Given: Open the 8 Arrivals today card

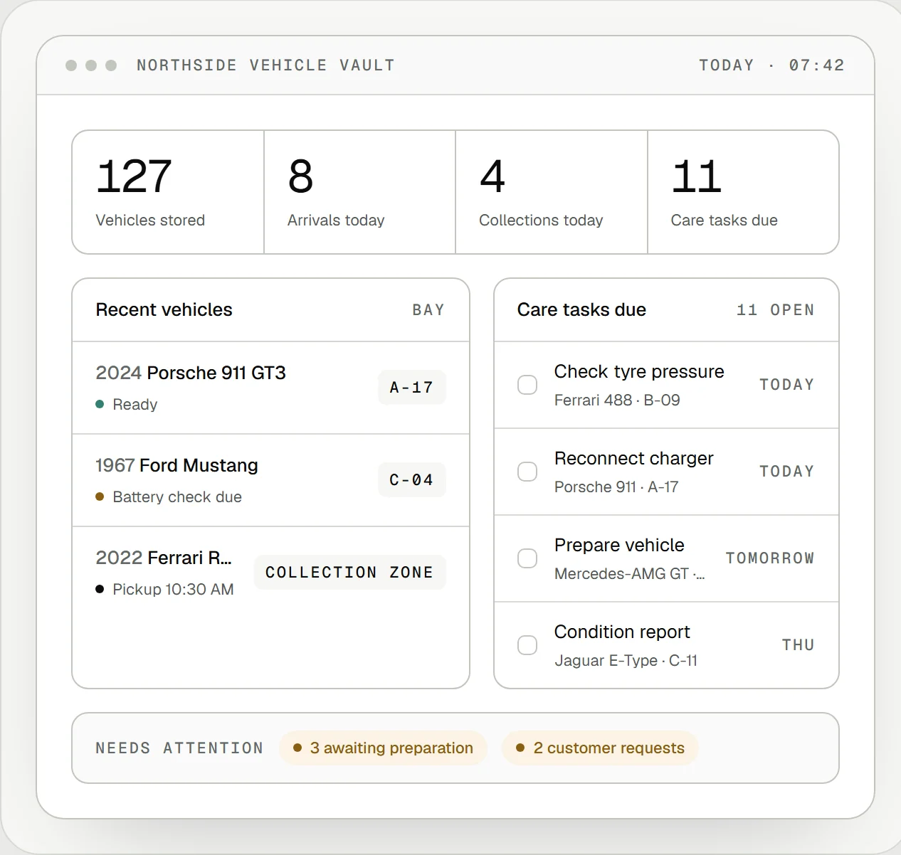Looking at the screenshot, I should pyautogui.click(x=360, y=192).
